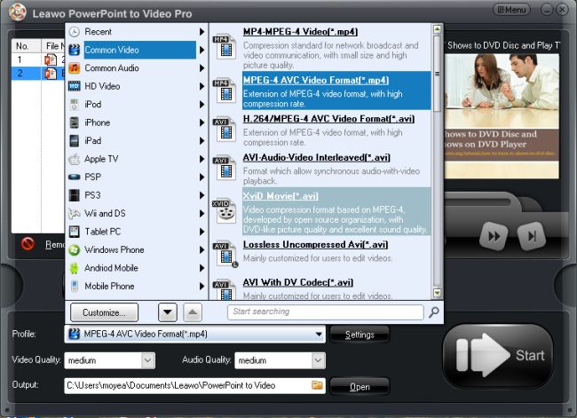
Task: Click the Recent clock icon
Action: tap(75, 32)
